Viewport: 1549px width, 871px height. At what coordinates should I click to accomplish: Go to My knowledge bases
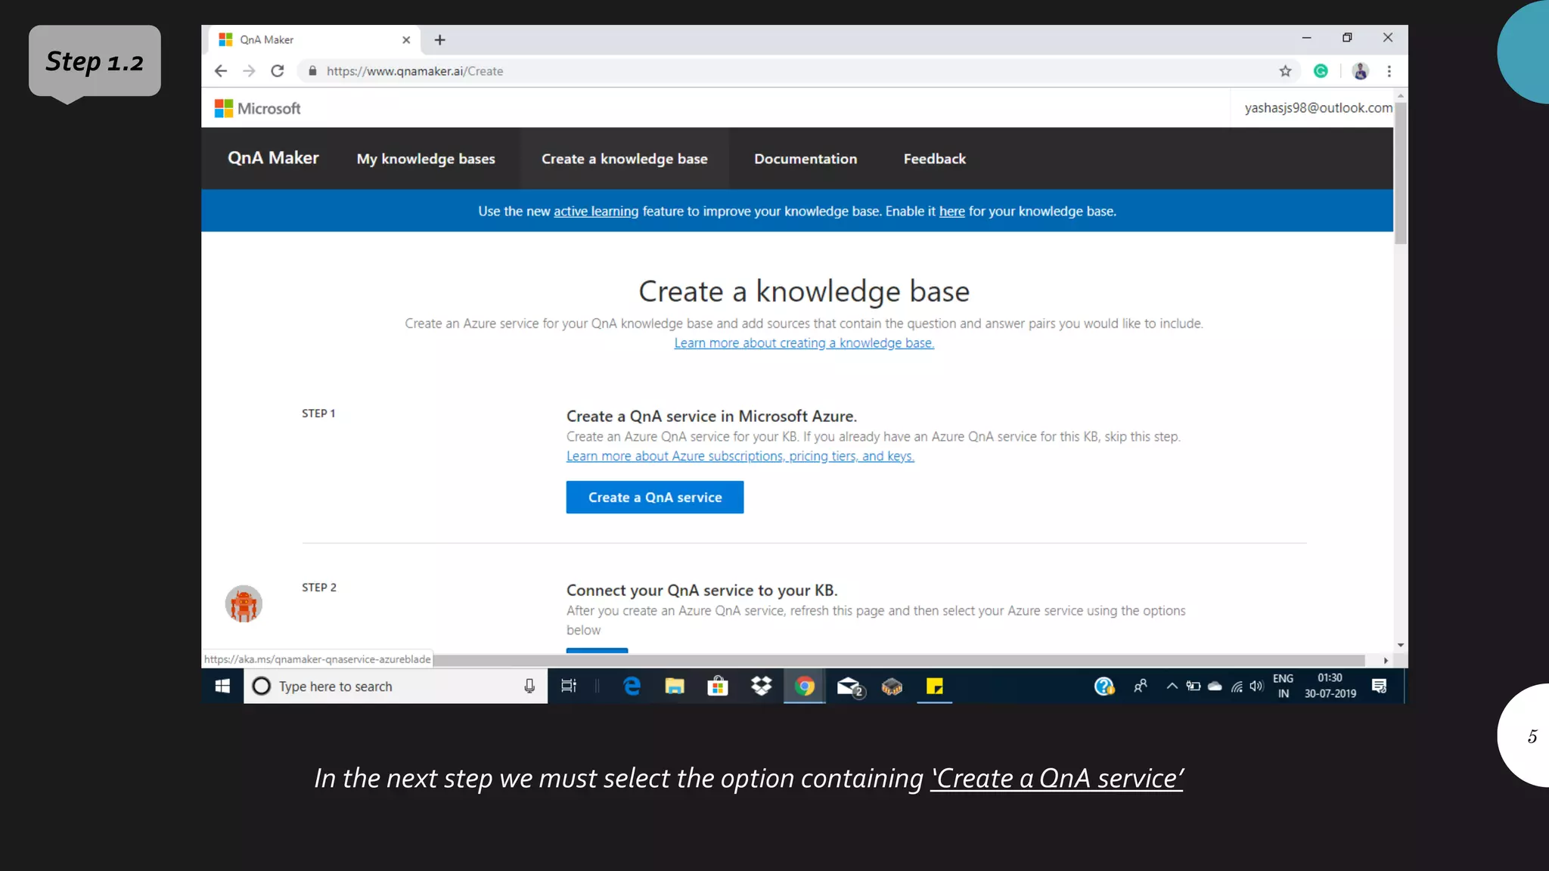tap(426, 159)
